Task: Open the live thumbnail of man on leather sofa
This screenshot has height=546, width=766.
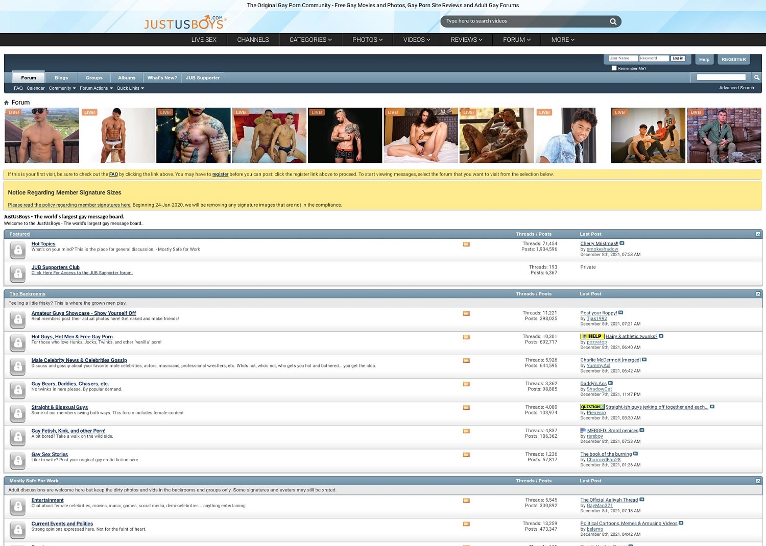Action: (x=724, y=135)
